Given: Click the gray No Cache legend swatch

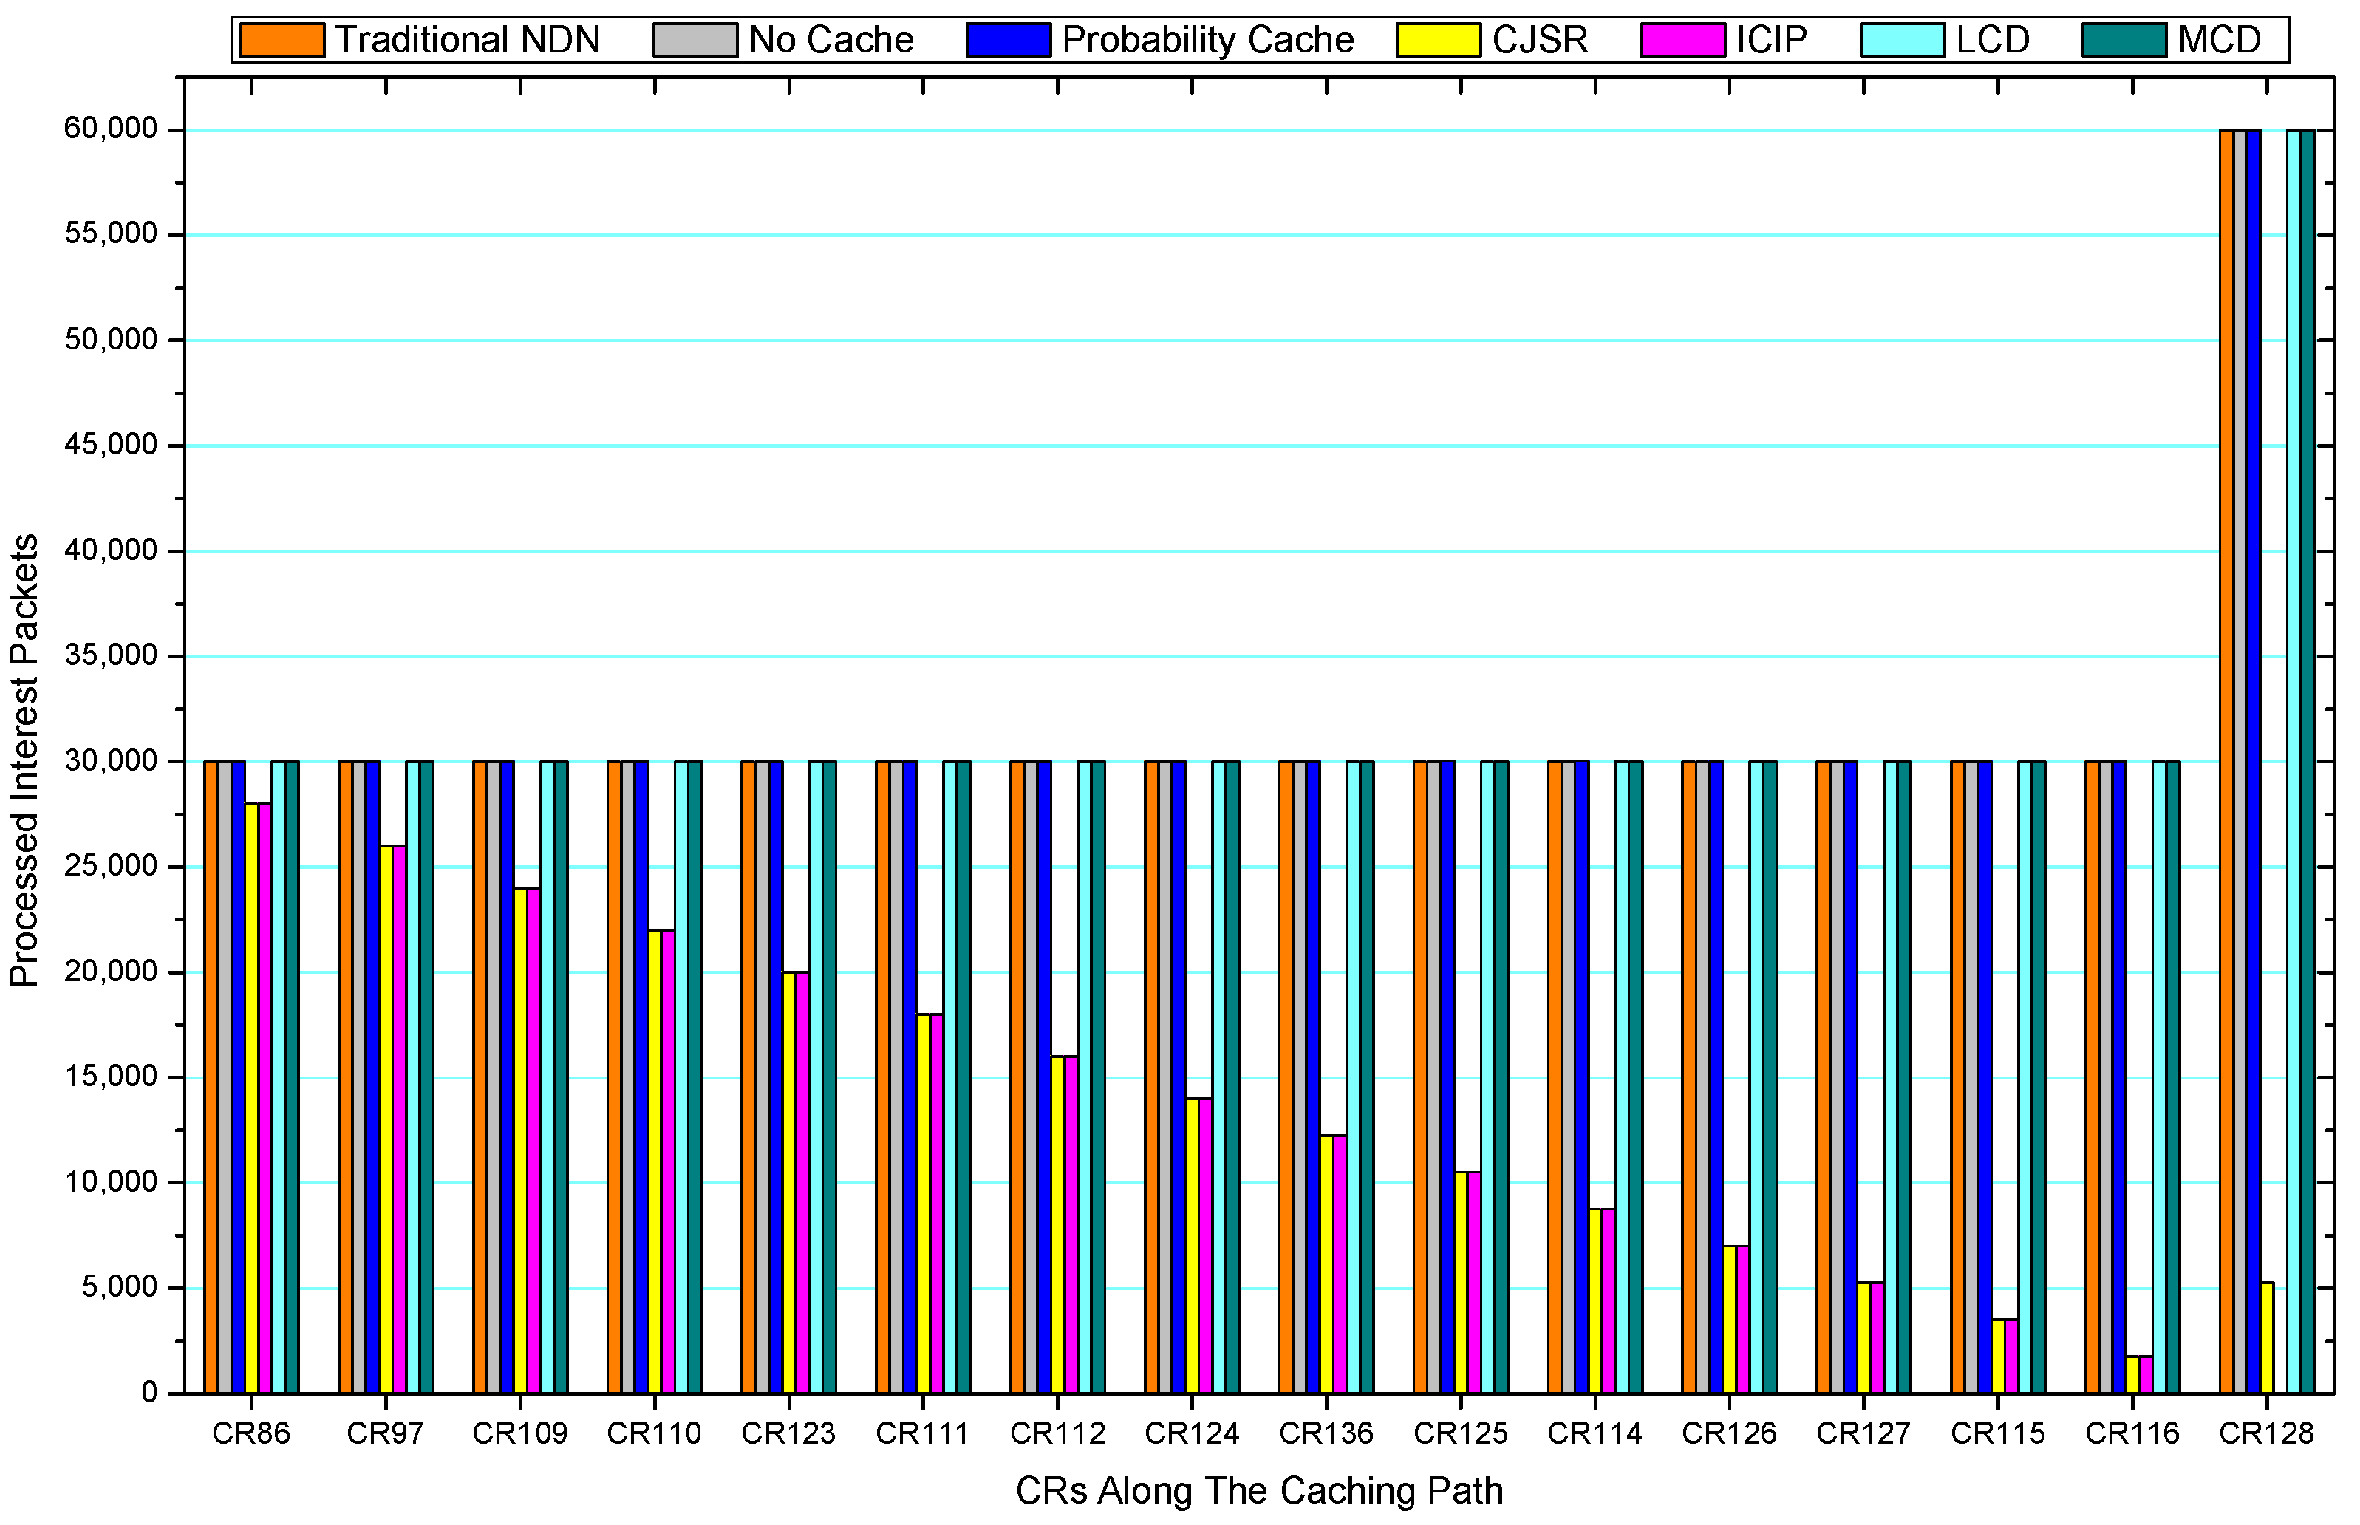Looking at the screenshot, I should [x=695, y=40].
